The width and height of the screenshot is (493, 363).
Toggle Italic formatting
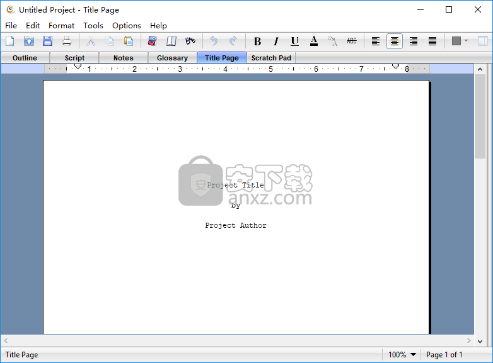tap(276, 41)
